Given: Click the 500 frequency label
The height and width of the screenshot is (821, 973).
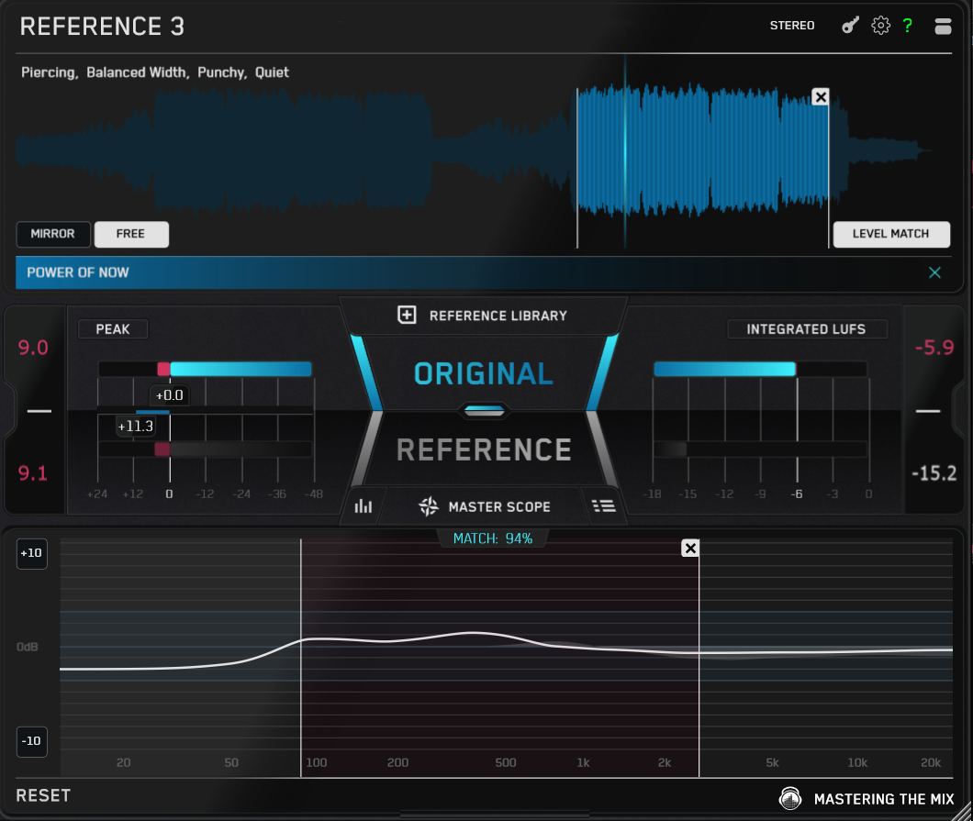Looking at the screenshot, I should click(506, 762).
